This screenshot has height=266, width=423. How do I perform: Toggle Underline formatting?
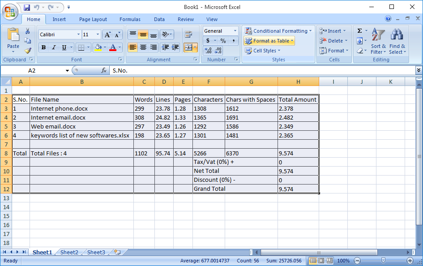[x=64, y=47]
